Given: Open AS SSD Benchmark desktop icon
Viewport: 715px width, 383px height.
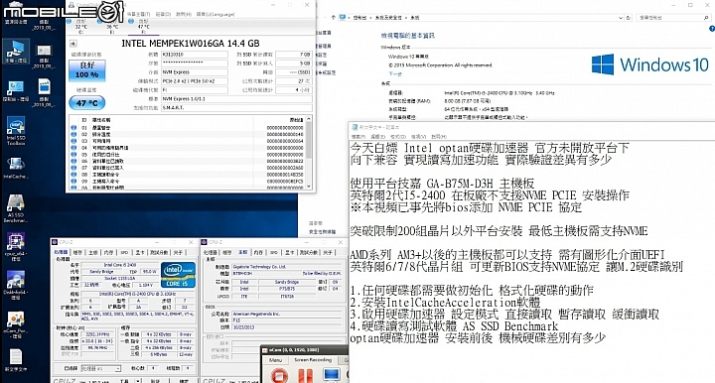Looking at the screenshot, I should pyautogui.click(x=16, y=208).
